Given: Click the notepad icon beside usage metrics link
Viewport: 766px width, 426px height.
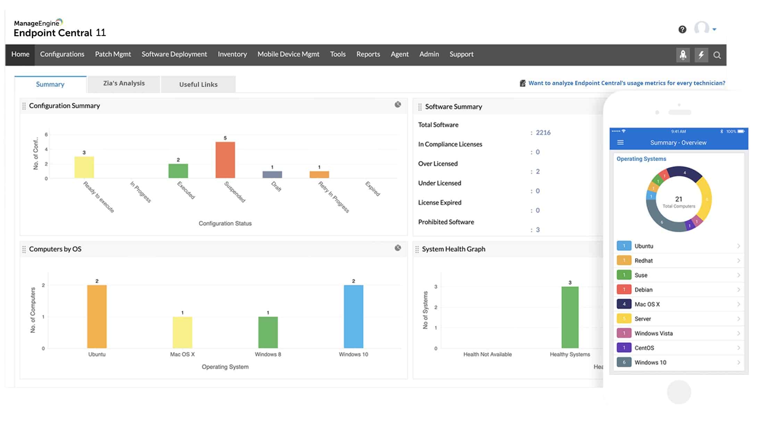Looking at the screenshot, I should [523, 83].
